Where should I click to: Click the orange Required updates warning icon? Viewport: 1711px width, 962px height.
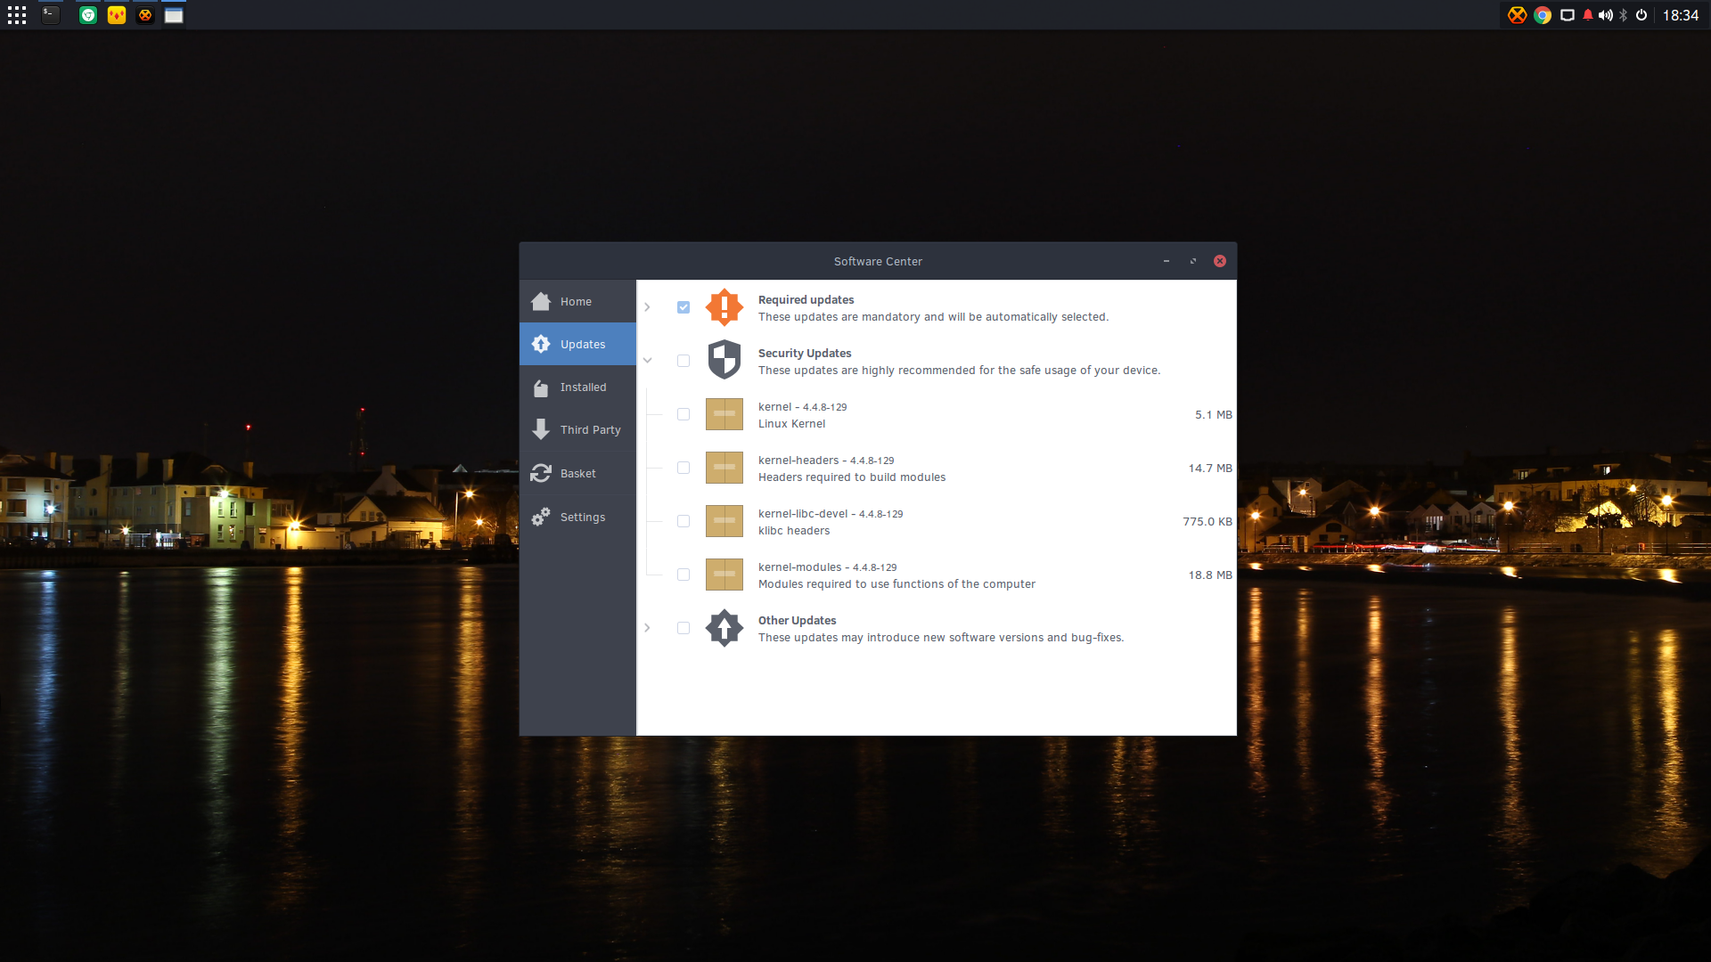[x=725, y=307]
